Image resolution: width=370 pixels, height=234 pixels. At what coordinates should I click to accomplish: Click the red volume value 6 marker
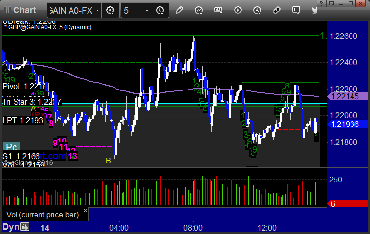coord(348,204)
